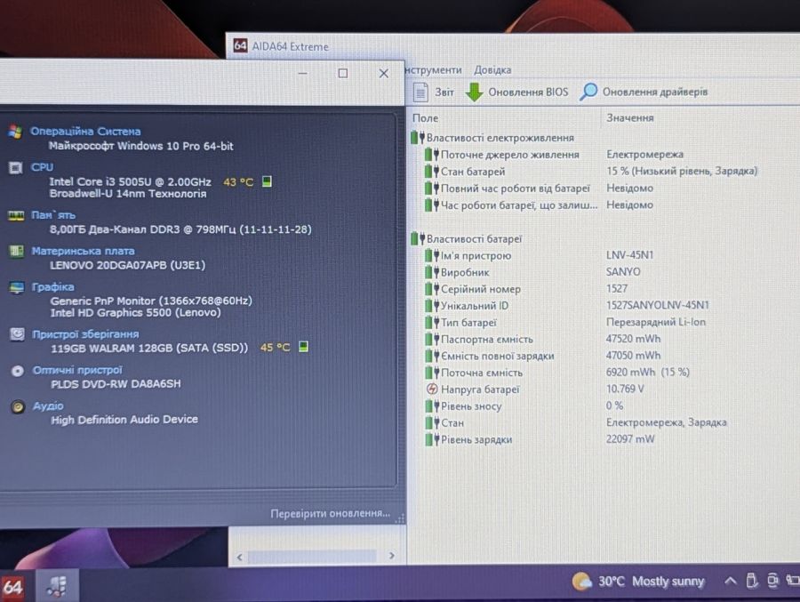
Task: Select the Рівень зносу row
Action: (524, 406)
